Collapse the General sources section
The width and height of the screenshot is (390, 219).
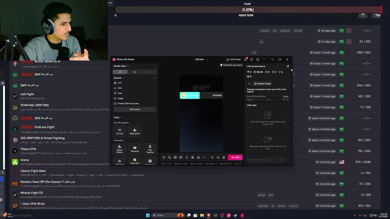pyautogui.click(x=119, y=78)
